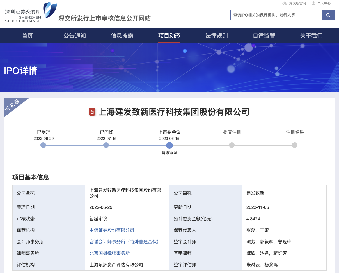339x273 pixels.
Task: Click the Shenzhen Stock Exchange logo
Action: [x=31, y=13]
